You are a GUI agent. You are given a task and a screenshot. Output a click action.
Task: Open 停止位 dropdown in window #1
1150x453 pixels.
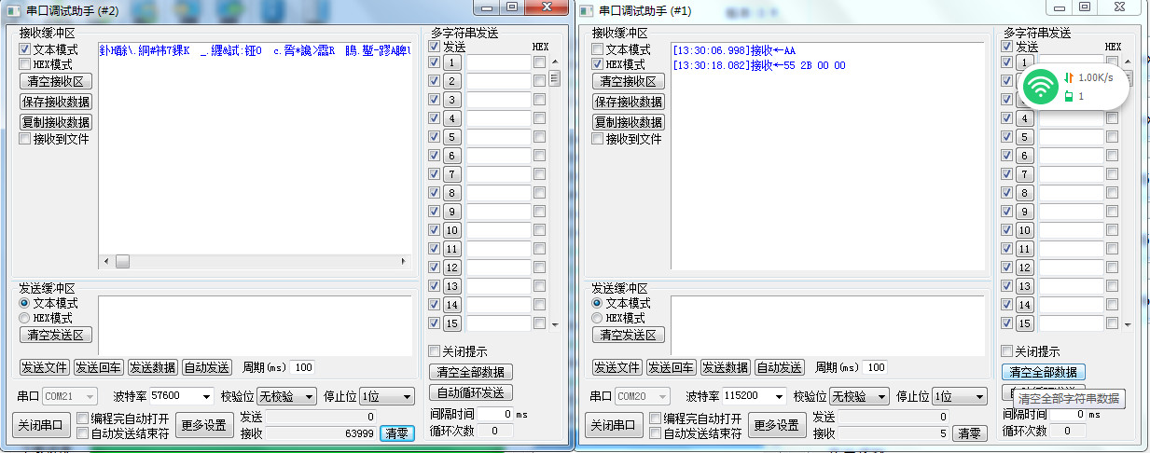pos(959,396)
